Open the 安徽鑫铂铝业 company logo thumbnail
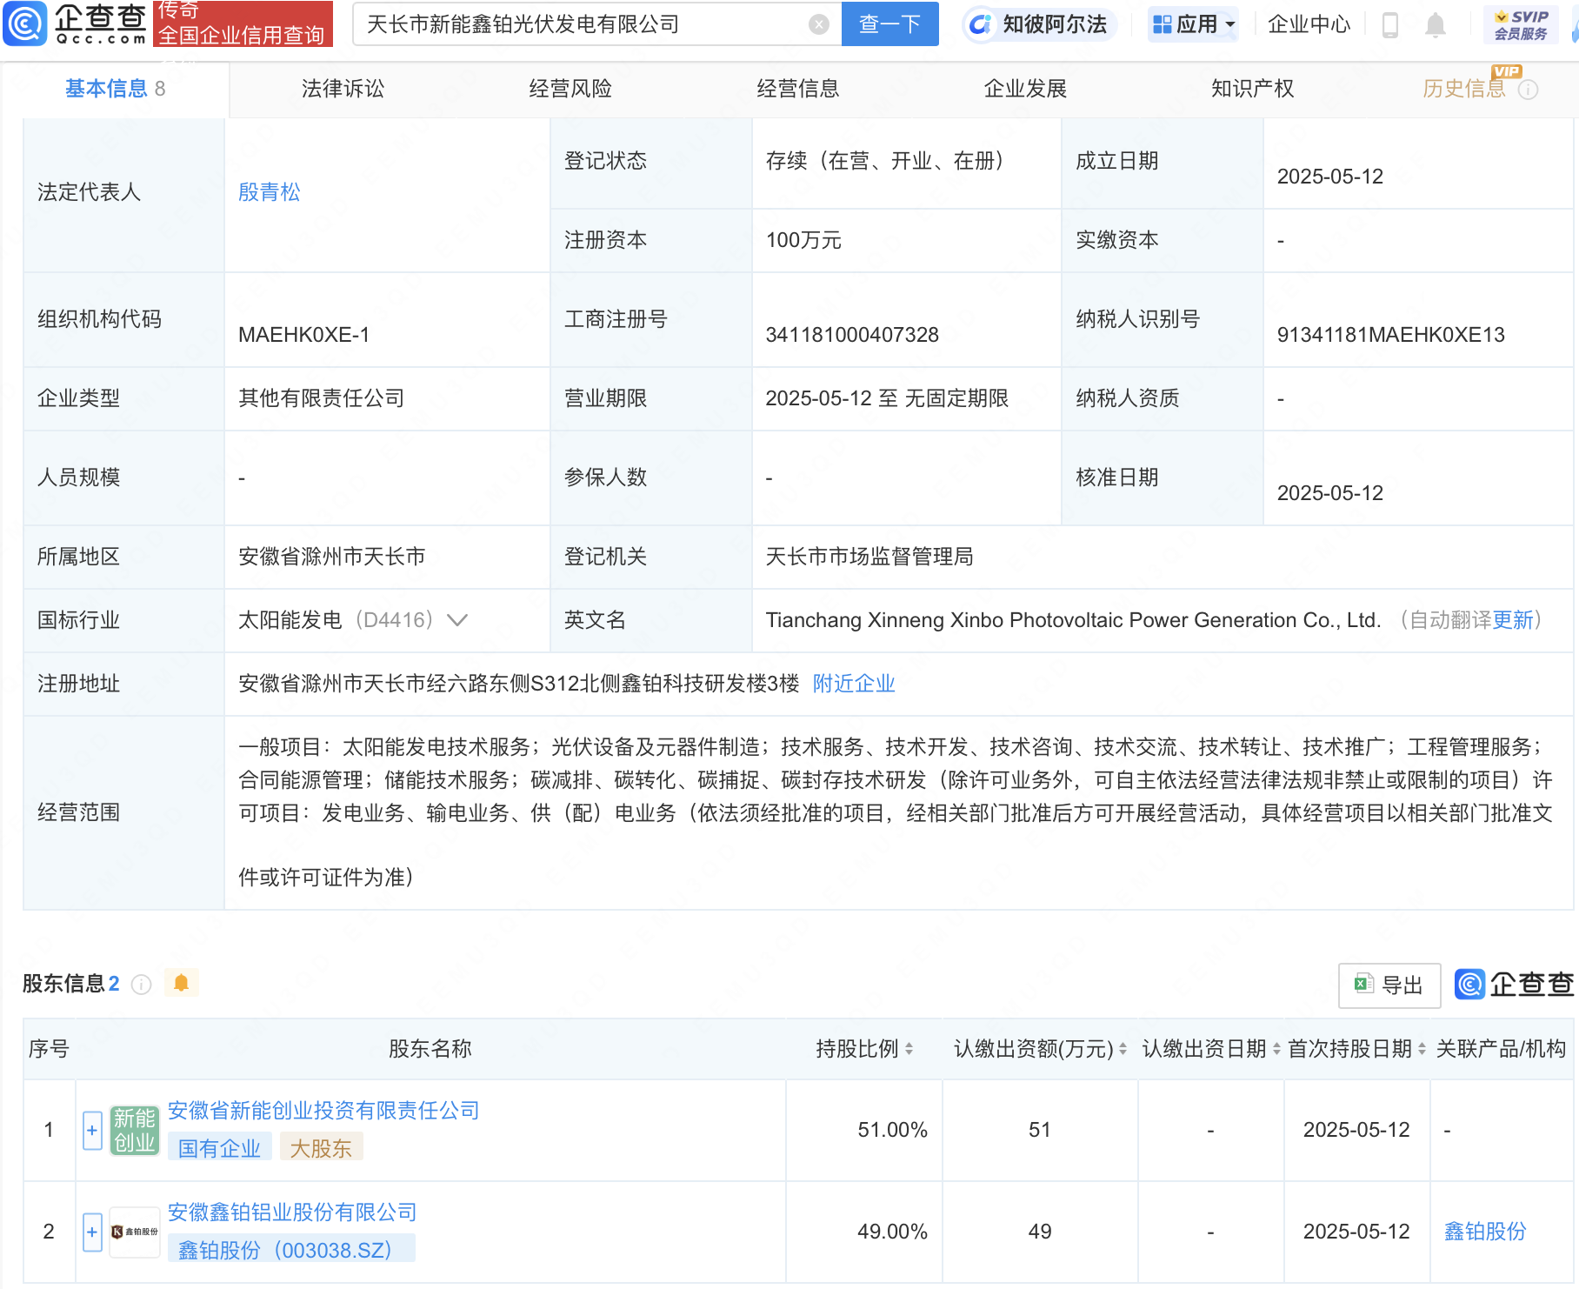 tap(135, 1231)
